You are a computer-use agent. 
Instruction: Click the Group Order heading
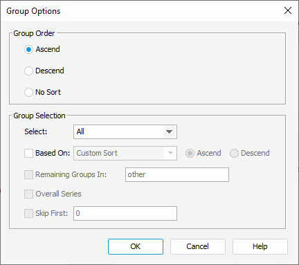point(34,33)
